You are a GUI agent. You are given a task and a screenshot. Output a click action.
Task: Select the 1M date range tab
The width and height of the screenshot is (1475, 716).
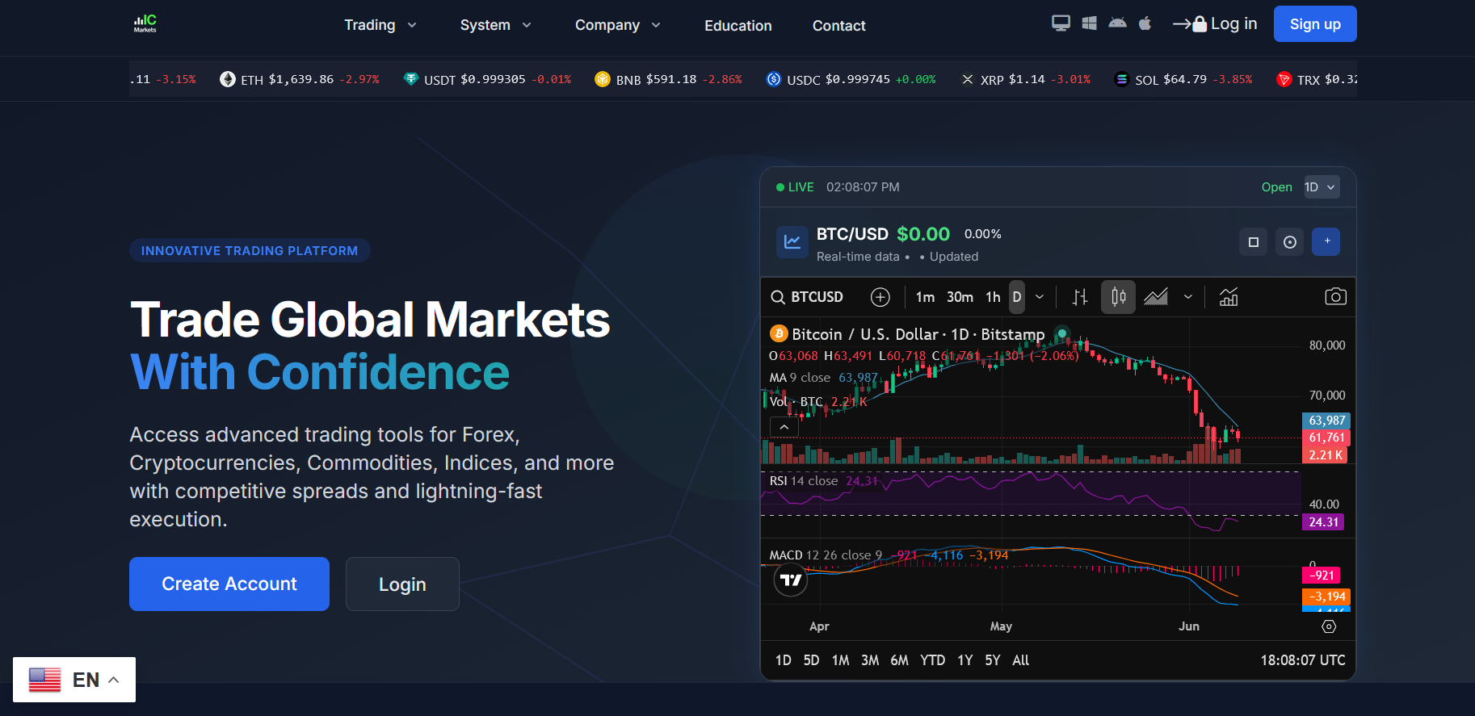point(841,660)
